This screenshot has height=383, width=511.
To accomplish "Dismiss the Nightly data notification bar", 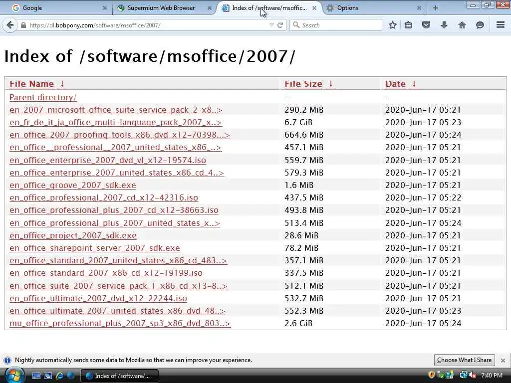I will click(x=503, y=360).
